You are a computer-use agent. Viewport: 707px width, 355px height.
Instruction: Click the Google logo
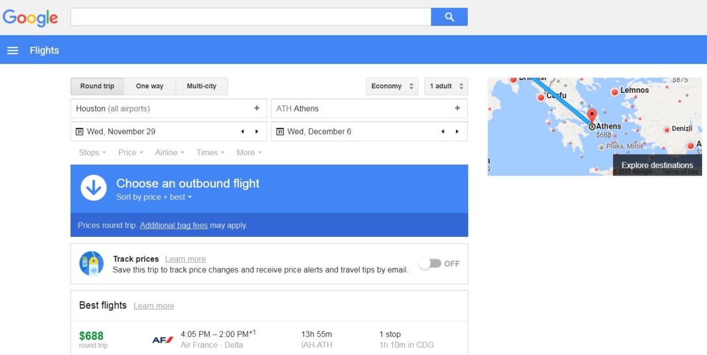tap(30, 18)
